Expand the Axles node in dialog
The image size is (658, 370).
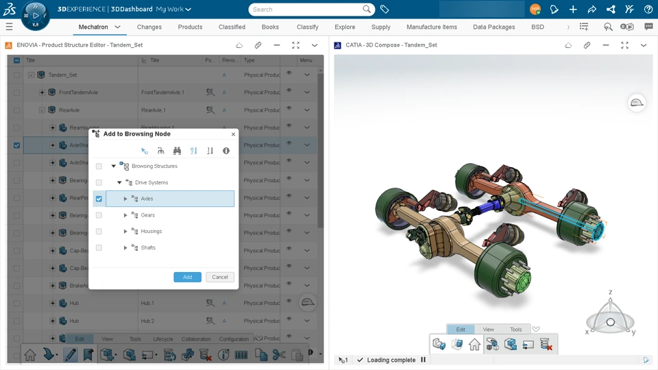click(125, 199)
